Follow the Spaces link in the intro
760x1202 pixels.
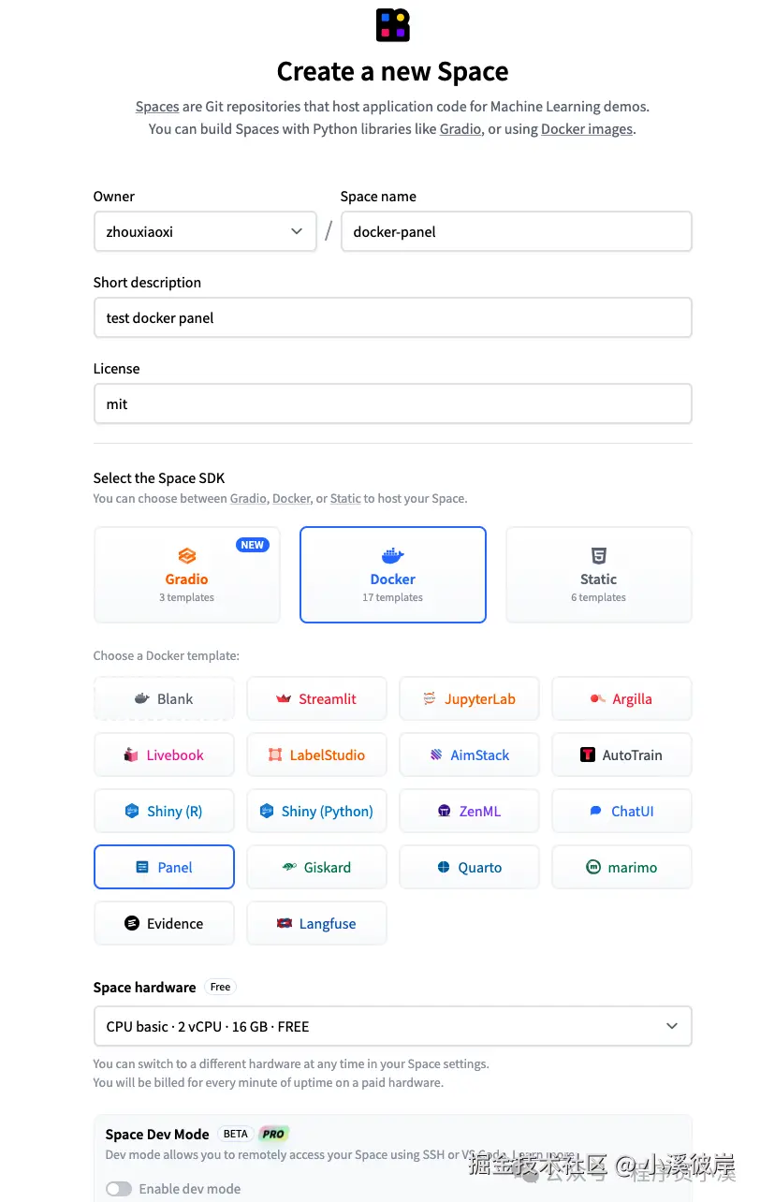[157, 107]
